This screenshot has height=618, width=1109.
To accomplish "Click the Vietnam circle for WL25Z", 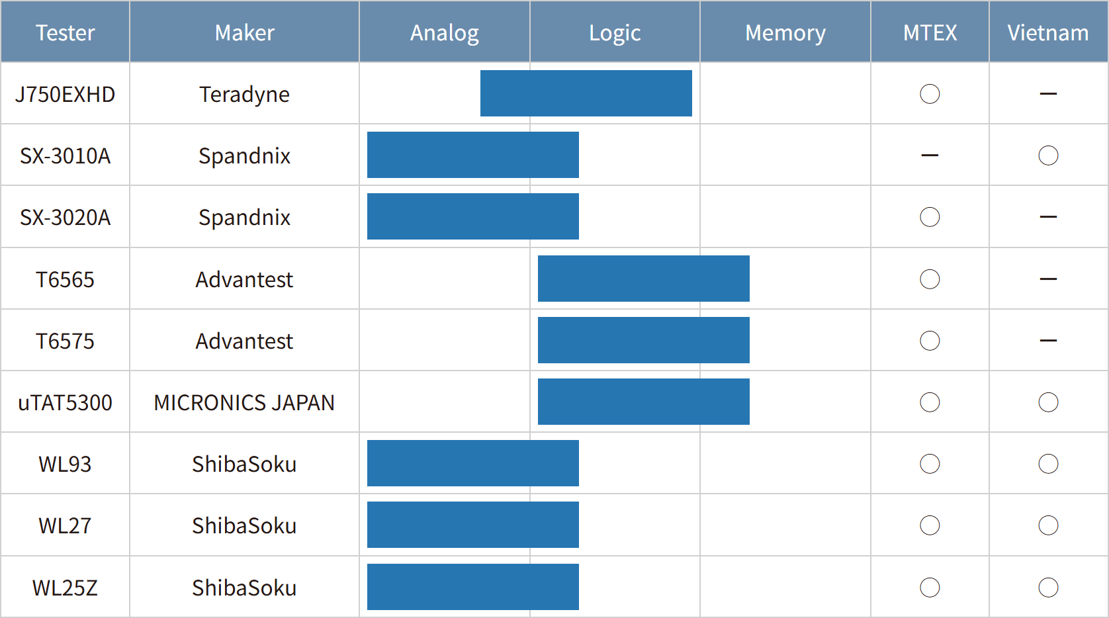I will pos(1048,588).
